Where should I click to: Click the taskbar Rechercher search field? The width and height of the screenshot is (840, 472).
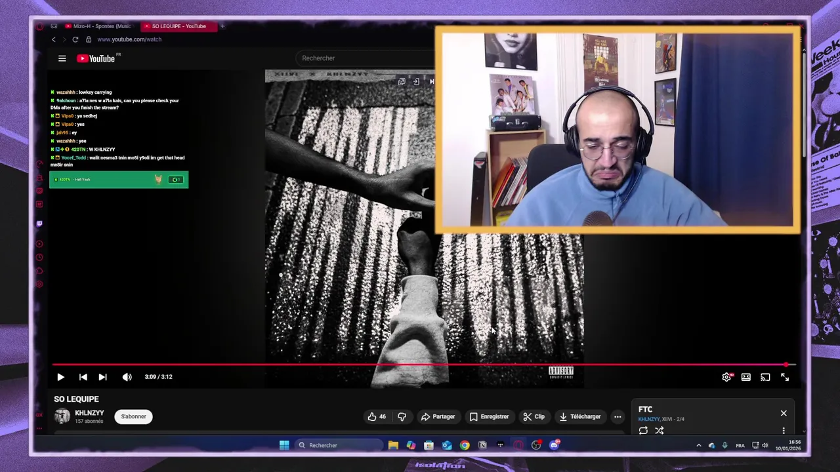click(x=339, y=445)
